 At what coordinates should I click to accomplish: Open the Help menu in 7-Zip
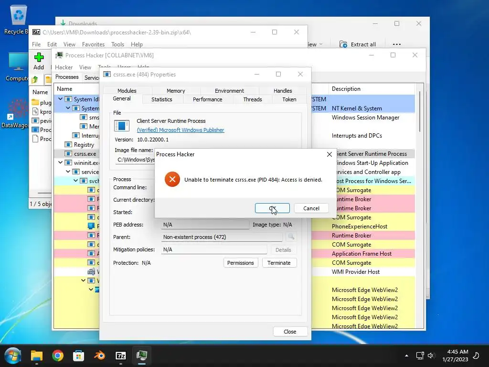tap(137, 44)
